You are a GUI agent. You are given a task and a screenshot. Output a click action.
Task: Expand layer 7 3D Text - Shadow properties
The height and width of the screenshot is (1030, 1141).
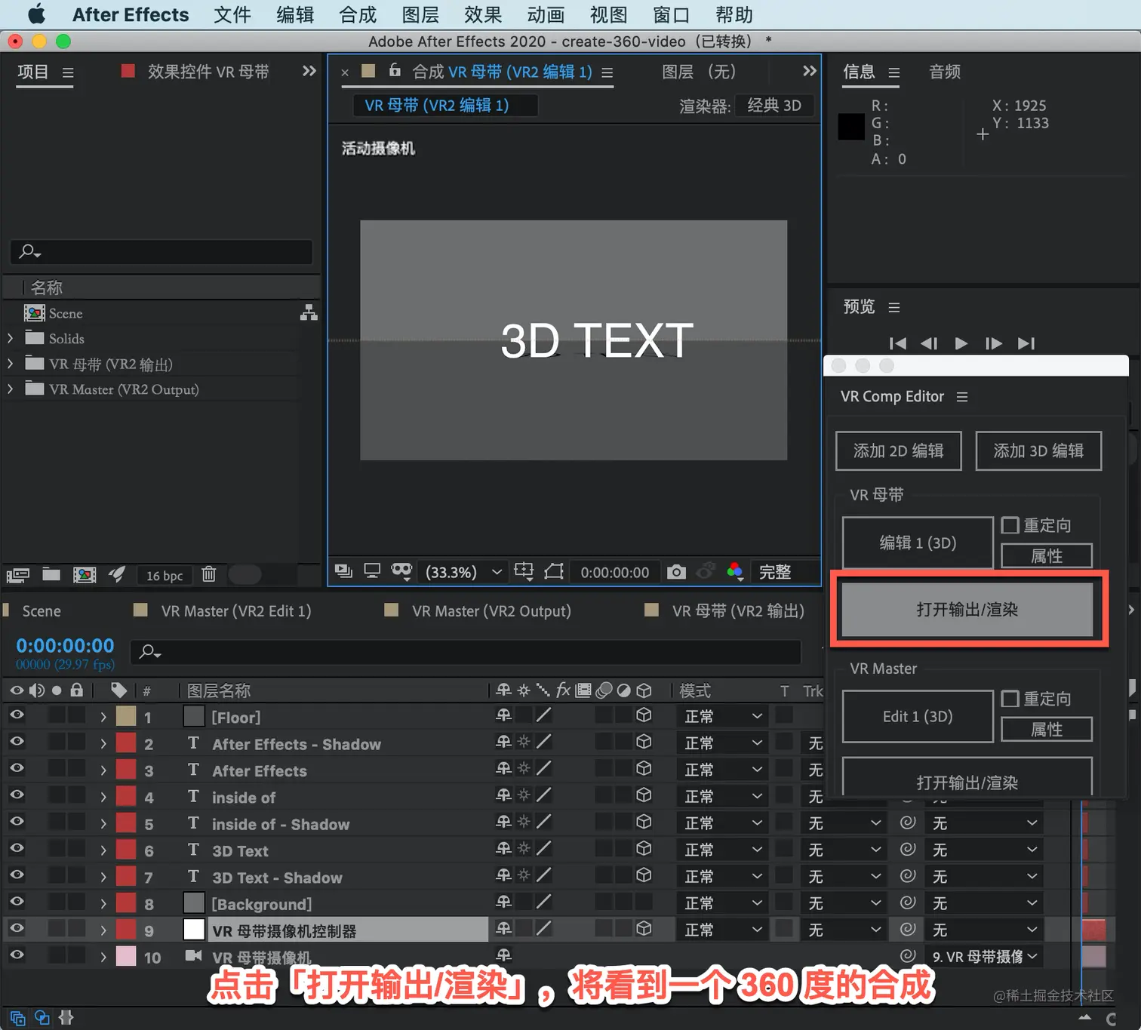coord(103,878)
